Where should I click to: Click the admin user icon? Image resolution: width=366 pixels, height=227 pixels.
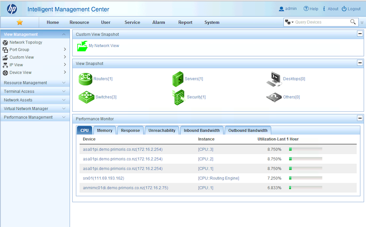coord(281,9)
